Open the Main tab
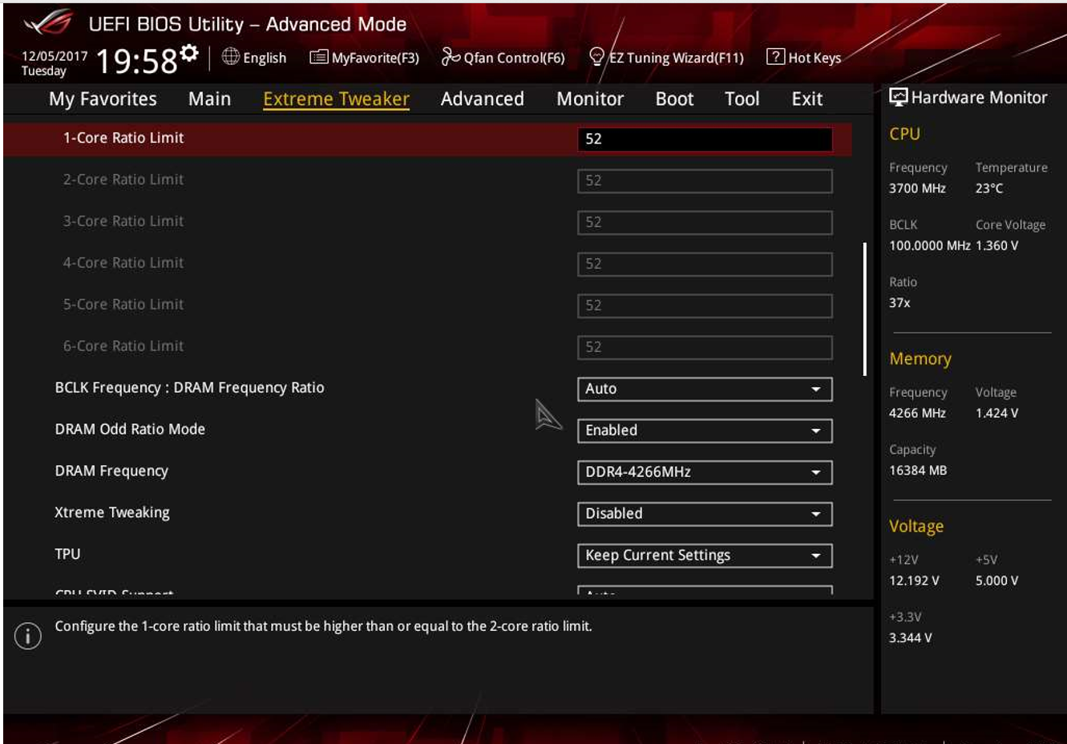Screen dimensions: 1067x744 click(209, 99)
